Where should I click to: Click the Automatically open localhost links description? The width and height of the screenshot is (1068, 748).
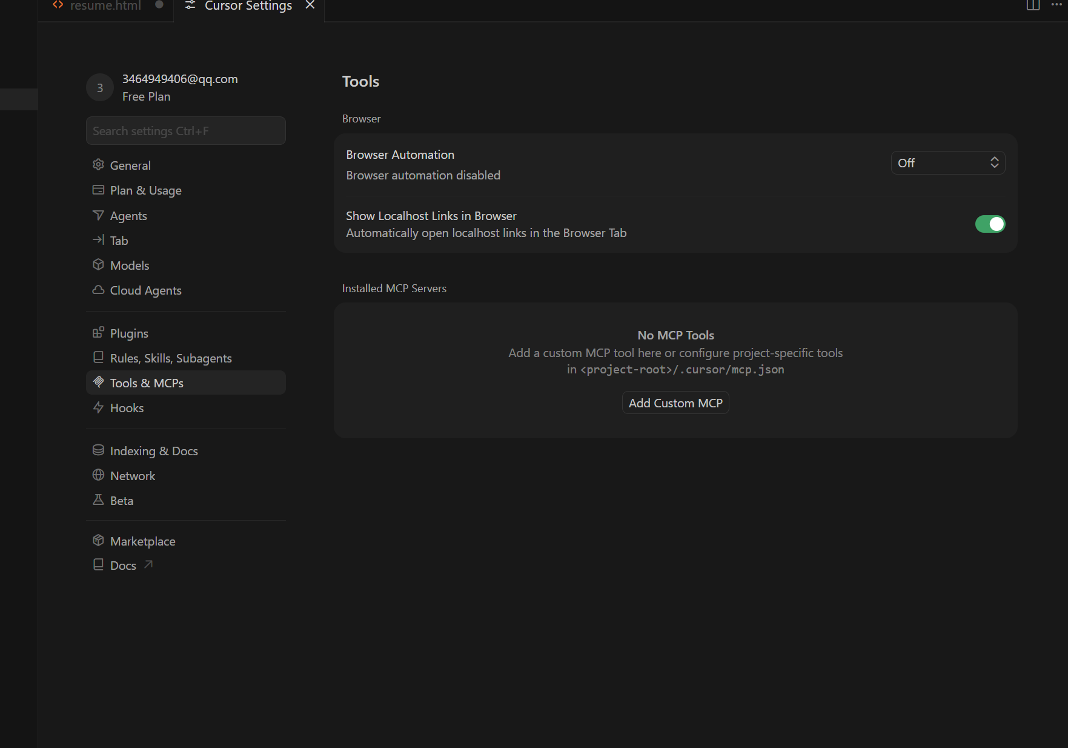point(486,233)
